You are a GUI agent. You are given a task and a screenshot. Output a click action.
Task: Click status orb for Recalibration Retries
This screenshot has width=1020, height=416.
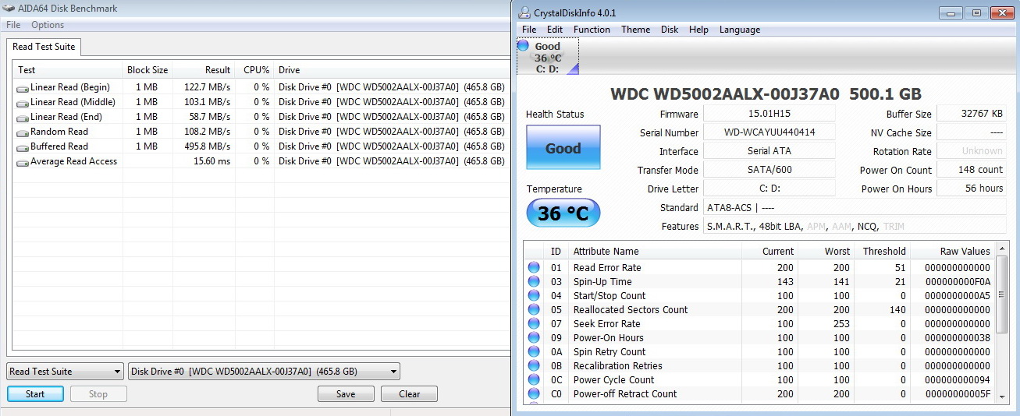point(534,365)
